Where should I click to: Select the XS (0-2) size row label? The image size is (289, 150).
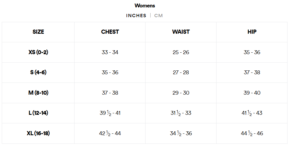[x=38, y=52]
